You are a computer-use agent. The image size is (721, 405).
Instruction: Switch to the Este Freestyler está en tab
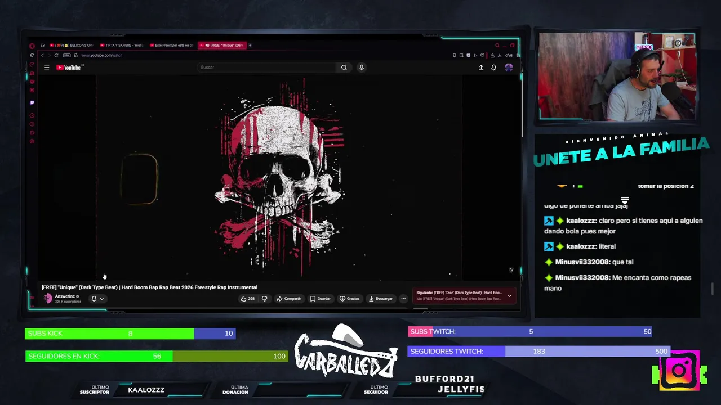(x=172, y=45)
